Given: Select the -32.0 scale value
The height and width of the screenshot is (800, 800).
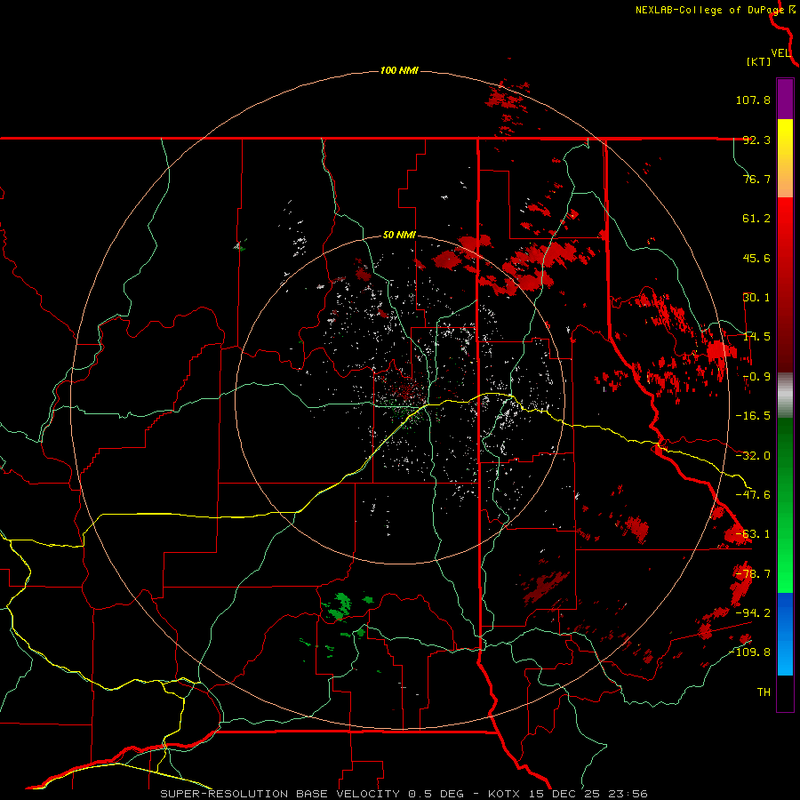Looking at the screenshot, I should click(753, 456).
